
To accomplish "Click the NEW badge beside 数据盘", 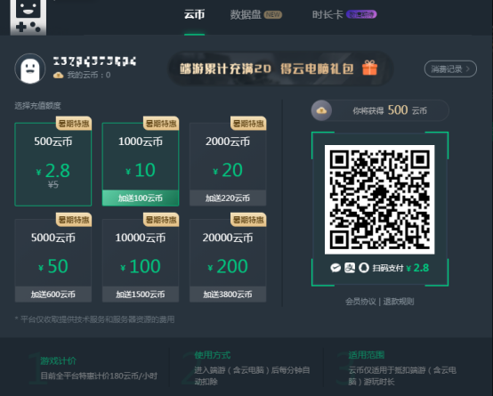I will 273,15.
